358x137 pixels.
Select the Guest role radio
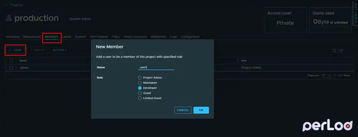[140, 93]
